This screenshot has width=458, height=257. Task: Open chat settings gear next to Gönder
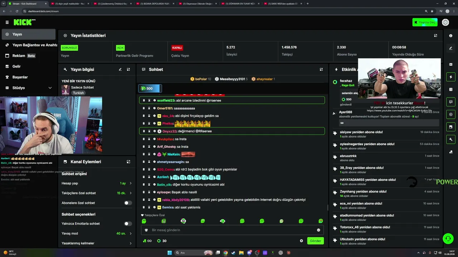coord(301,241)
